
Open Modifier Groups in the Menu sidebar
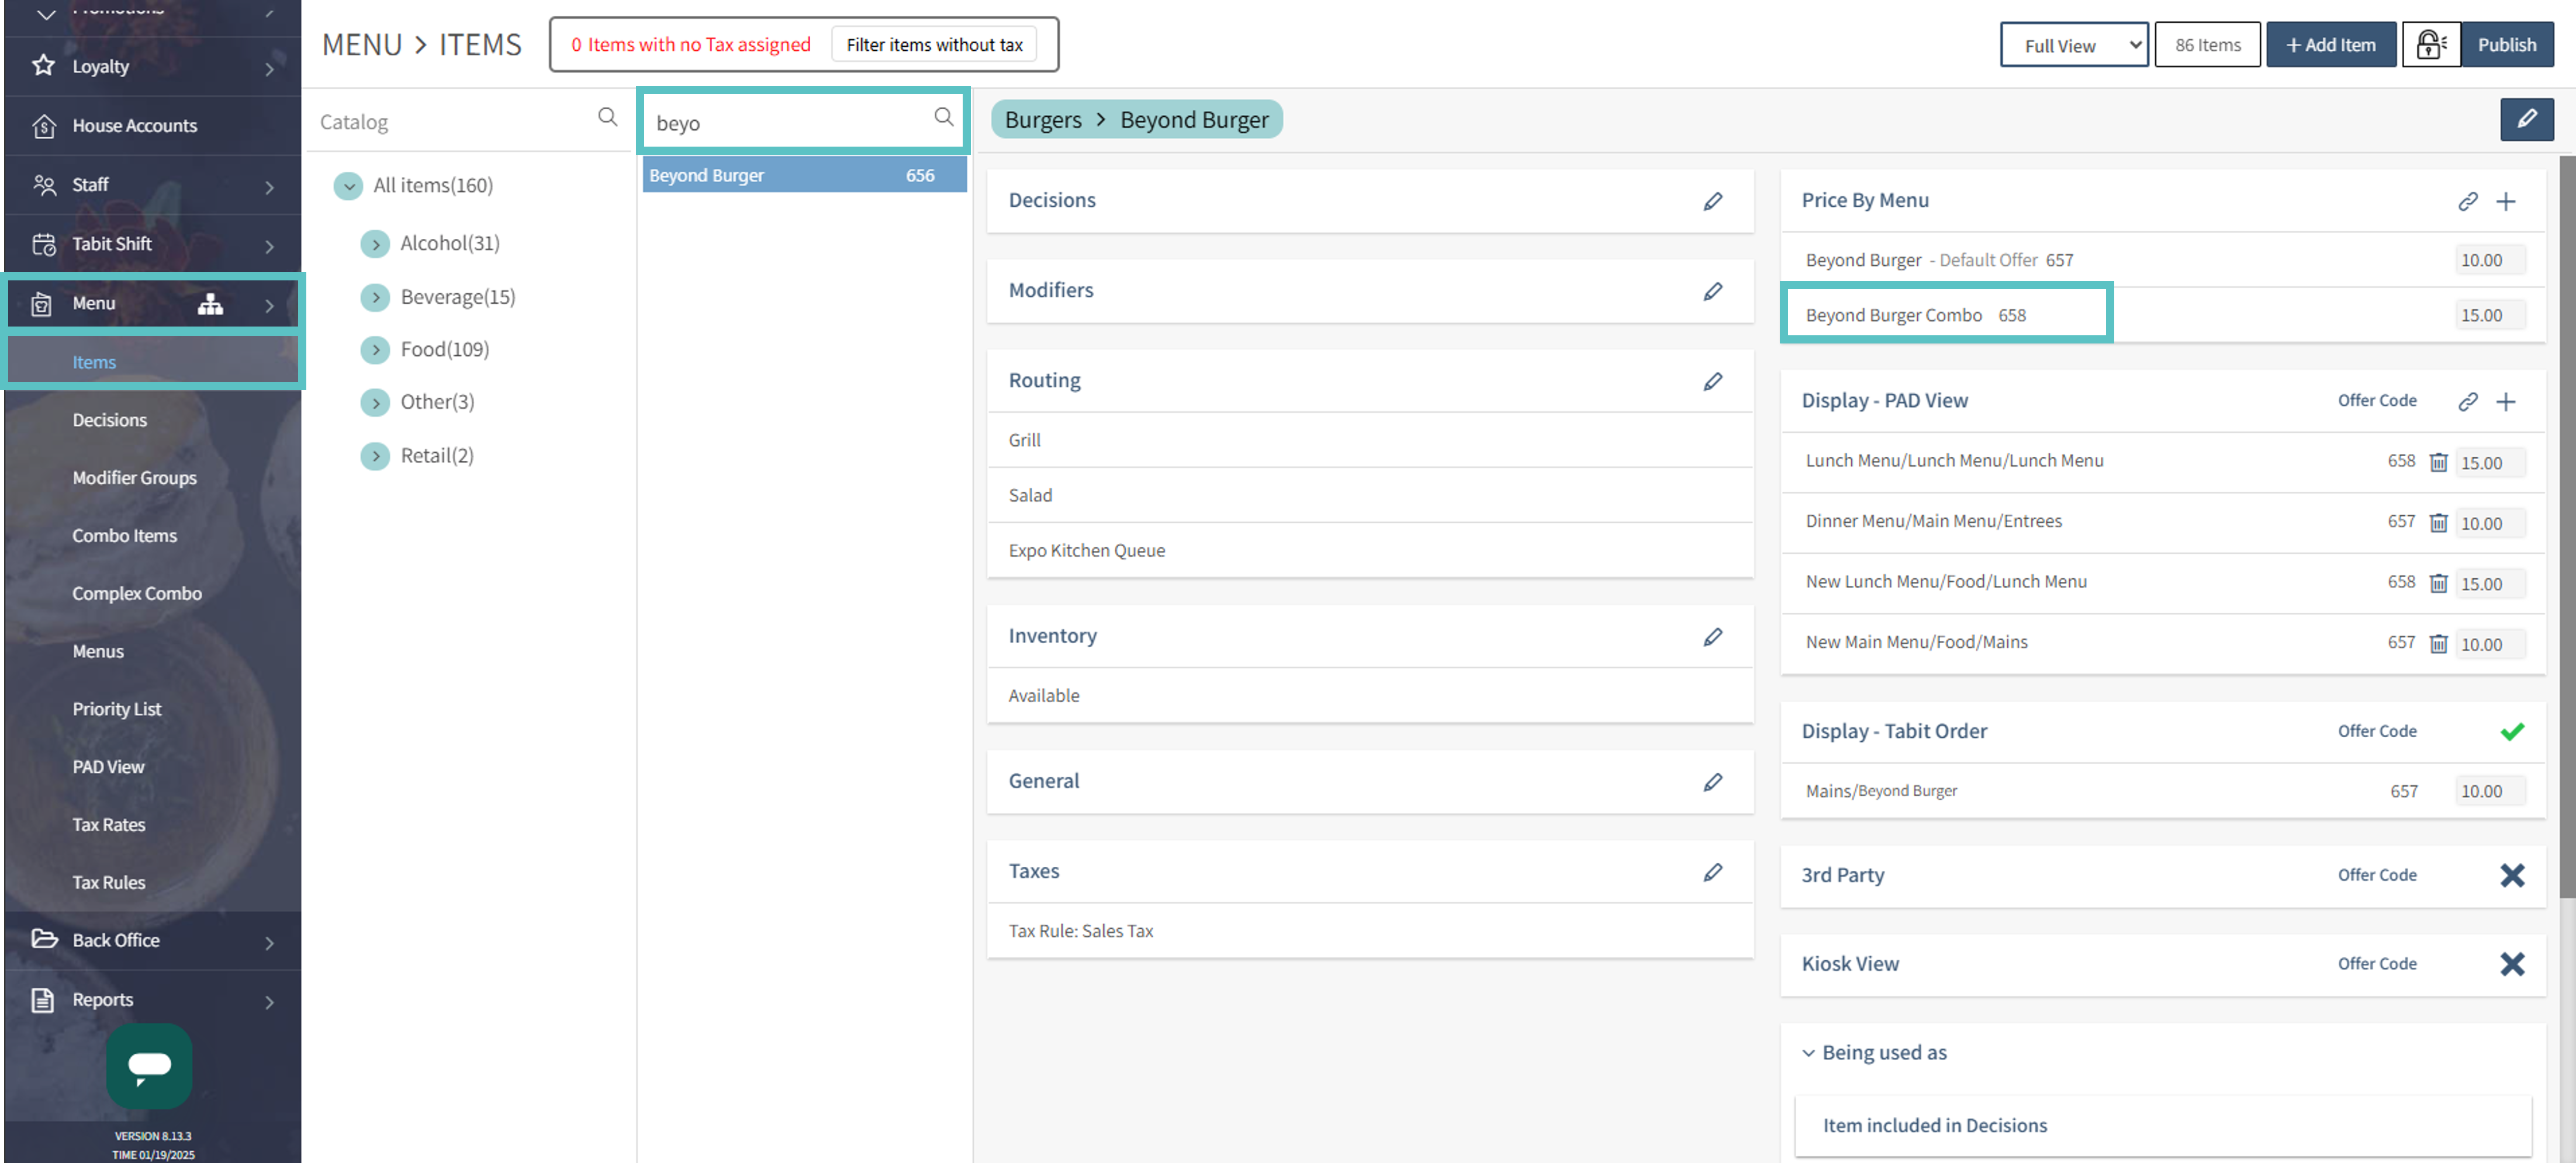click(x=134, y=478)
